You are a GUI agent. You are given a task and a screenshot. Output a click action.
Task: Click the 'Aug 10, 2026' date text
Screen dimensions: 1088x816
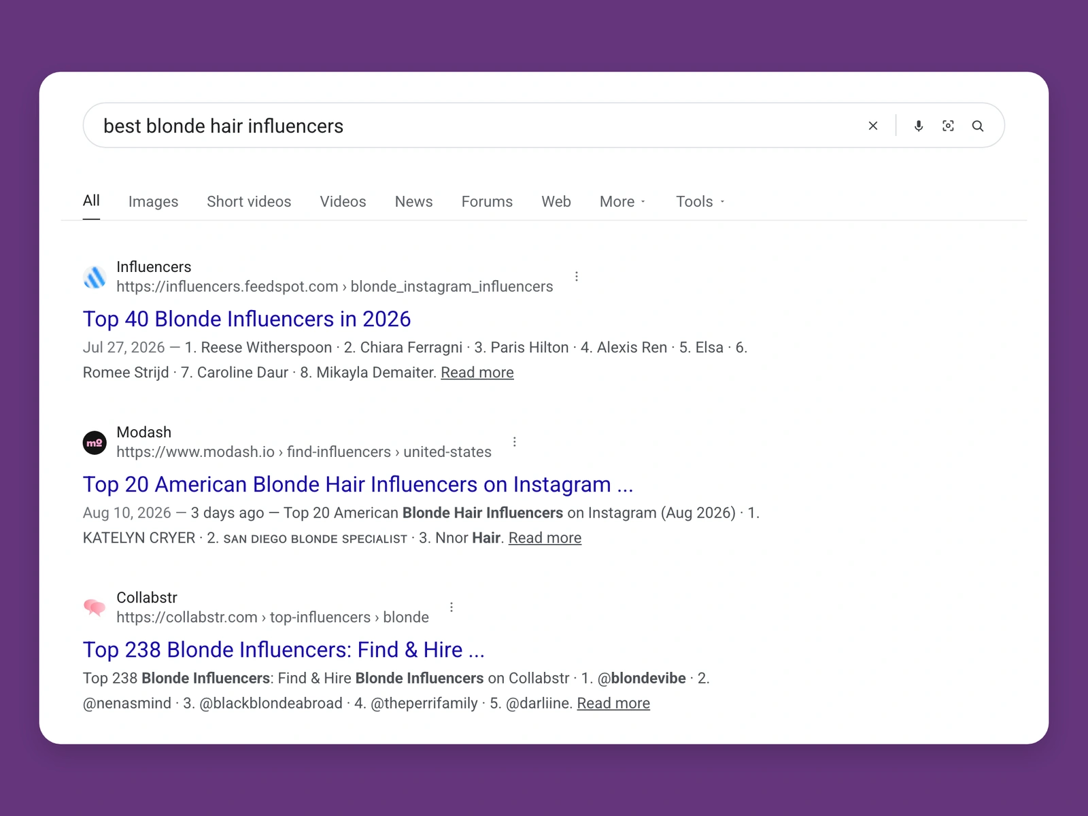[127, 513]
